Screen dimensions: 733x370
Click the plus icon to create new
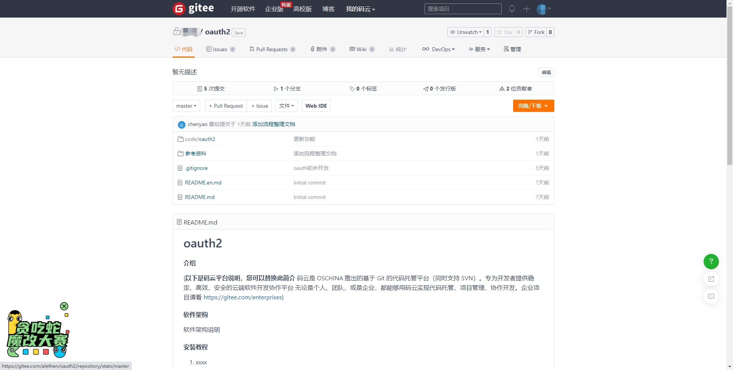click(x=526, y=8)
